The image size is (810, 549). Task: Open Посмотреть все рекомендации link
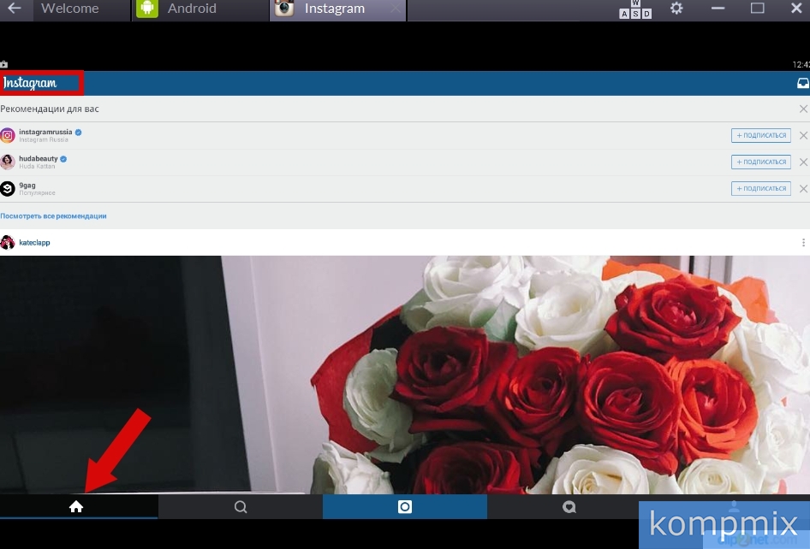(53, 216)
